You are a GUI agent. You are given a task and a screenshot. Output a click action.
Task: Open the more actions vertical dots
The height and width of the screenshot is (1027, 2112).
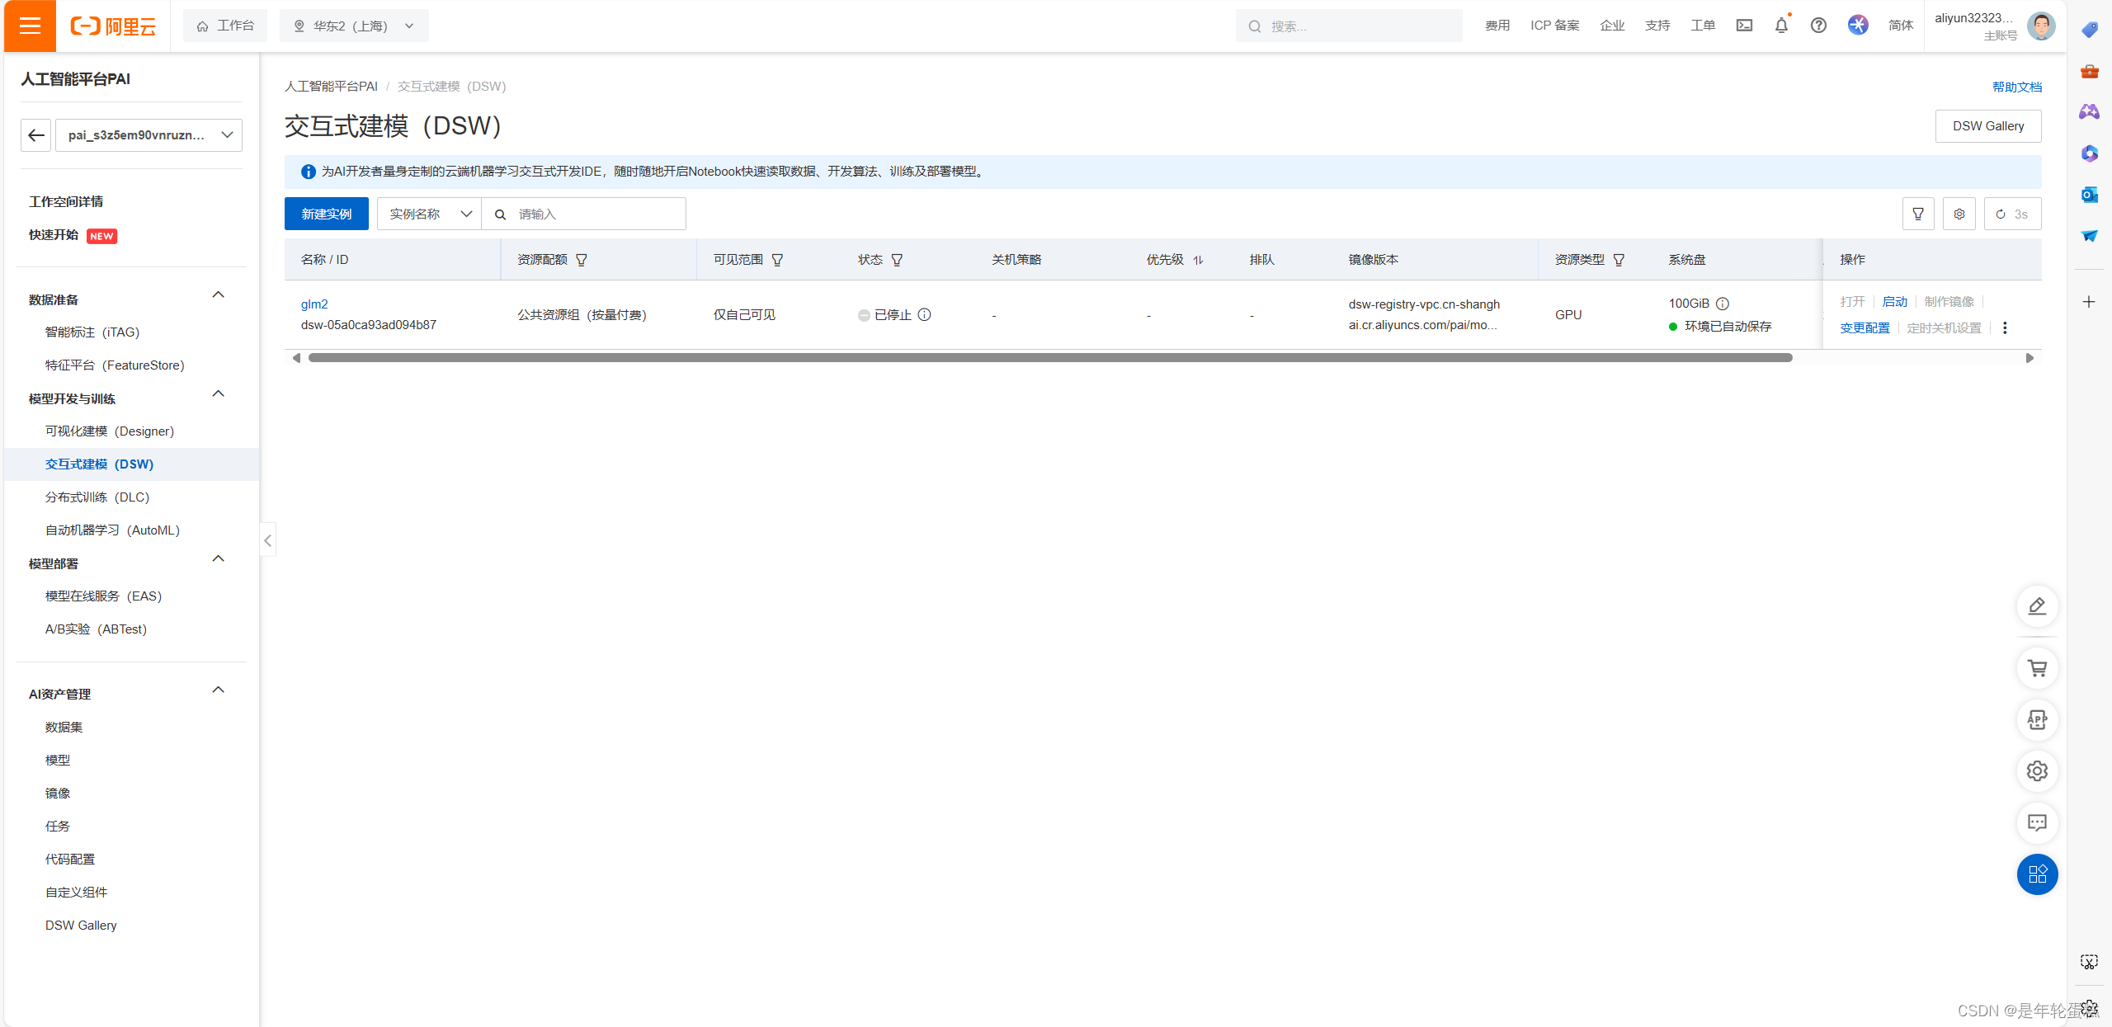click(x=2005, y=327)
